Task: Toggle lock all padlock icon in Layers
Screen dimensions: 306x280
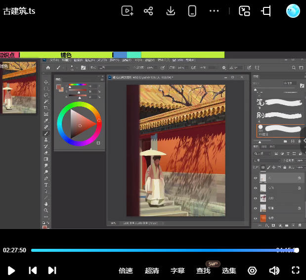Action: pyautogui.click(x=285, y=167)
